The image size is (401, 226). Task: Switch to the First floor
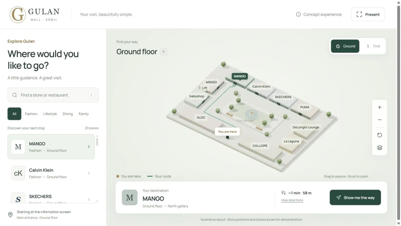[373, 46]
